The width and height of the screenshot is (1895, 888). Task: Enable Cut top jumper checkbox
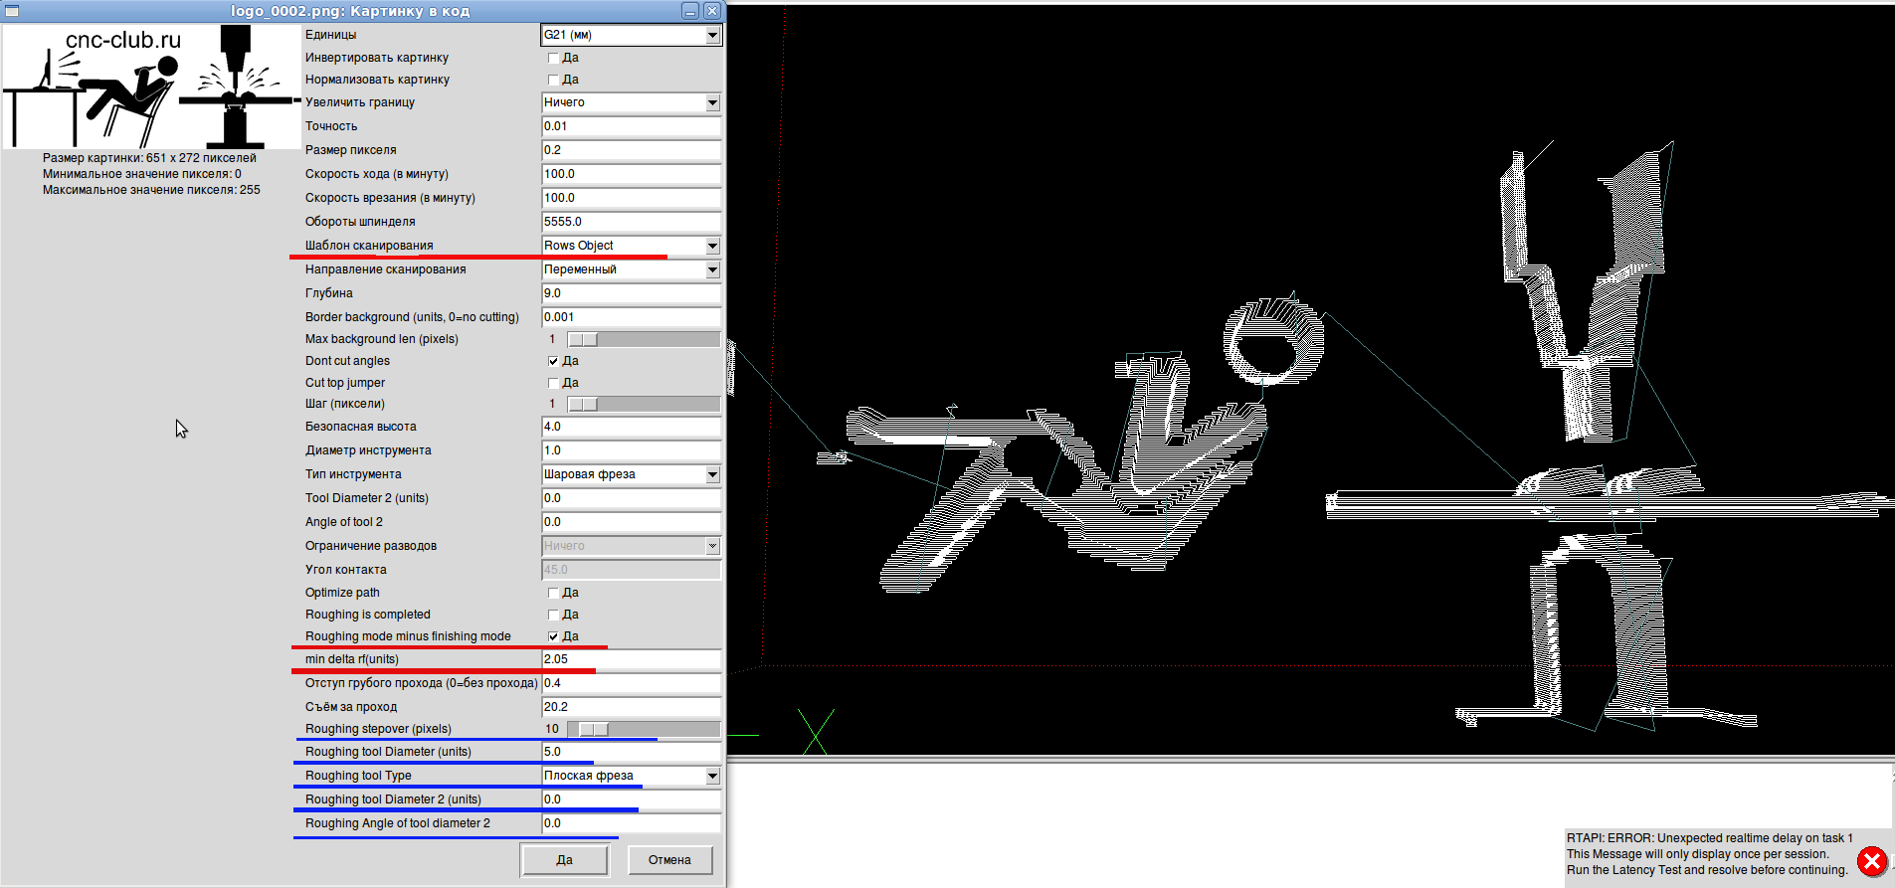553,383
